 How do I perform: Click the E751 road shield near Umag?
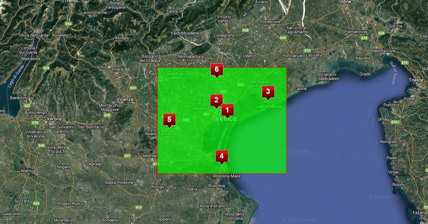point(394,122)
